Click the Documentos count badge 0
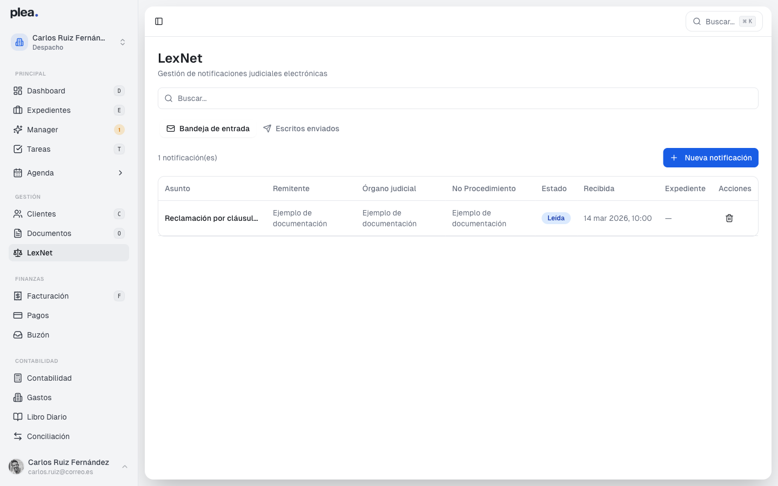778x486 pixels. (x=119, y=233)
